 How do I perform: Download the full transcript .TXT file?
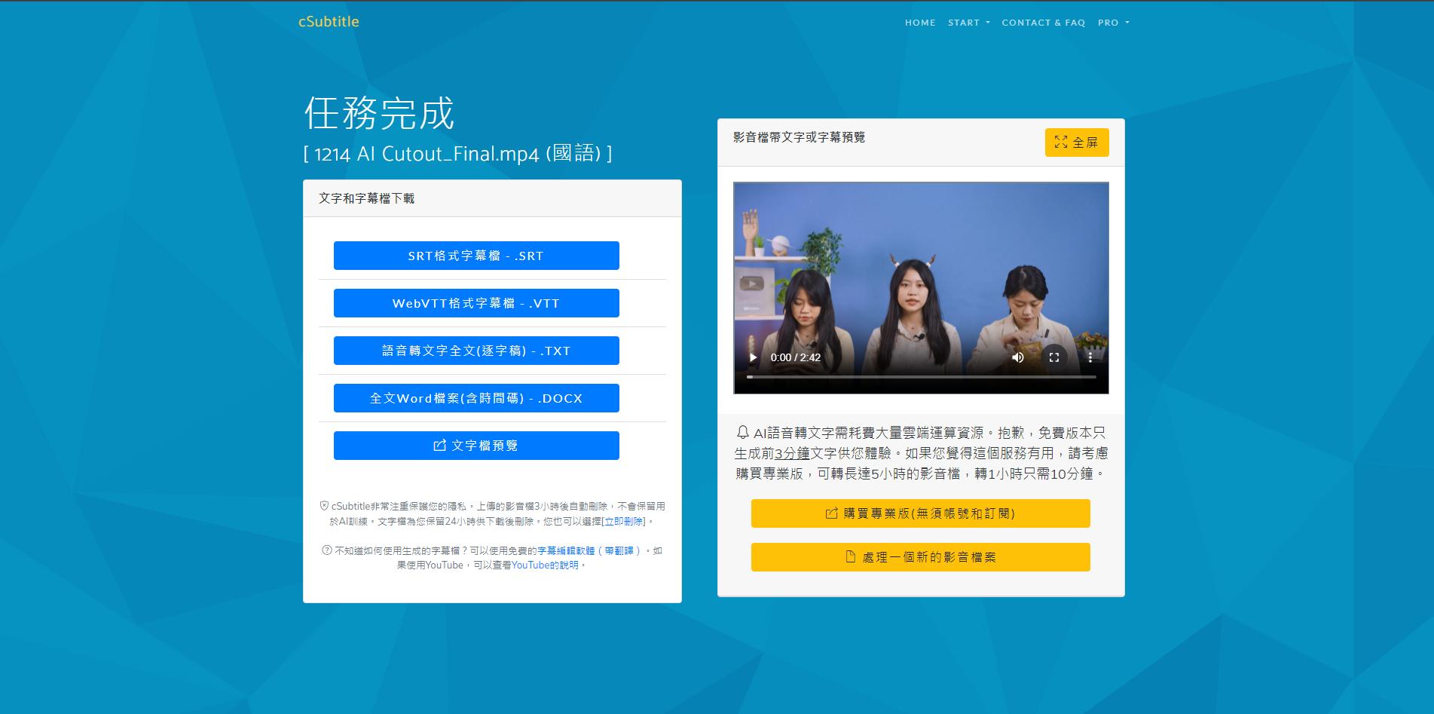[476, 351]
